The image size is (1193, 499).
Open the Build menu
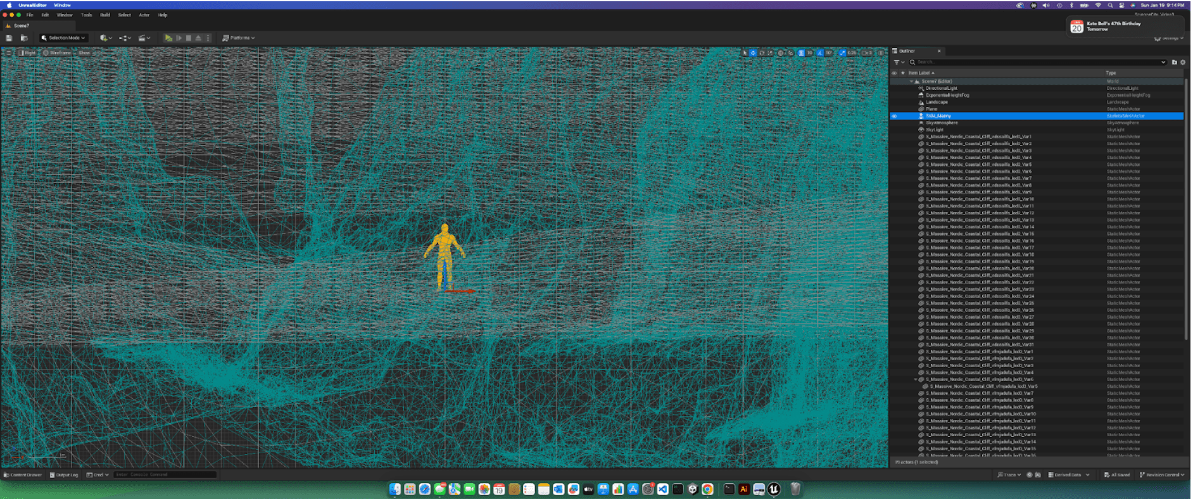click(x=105, y=15)
